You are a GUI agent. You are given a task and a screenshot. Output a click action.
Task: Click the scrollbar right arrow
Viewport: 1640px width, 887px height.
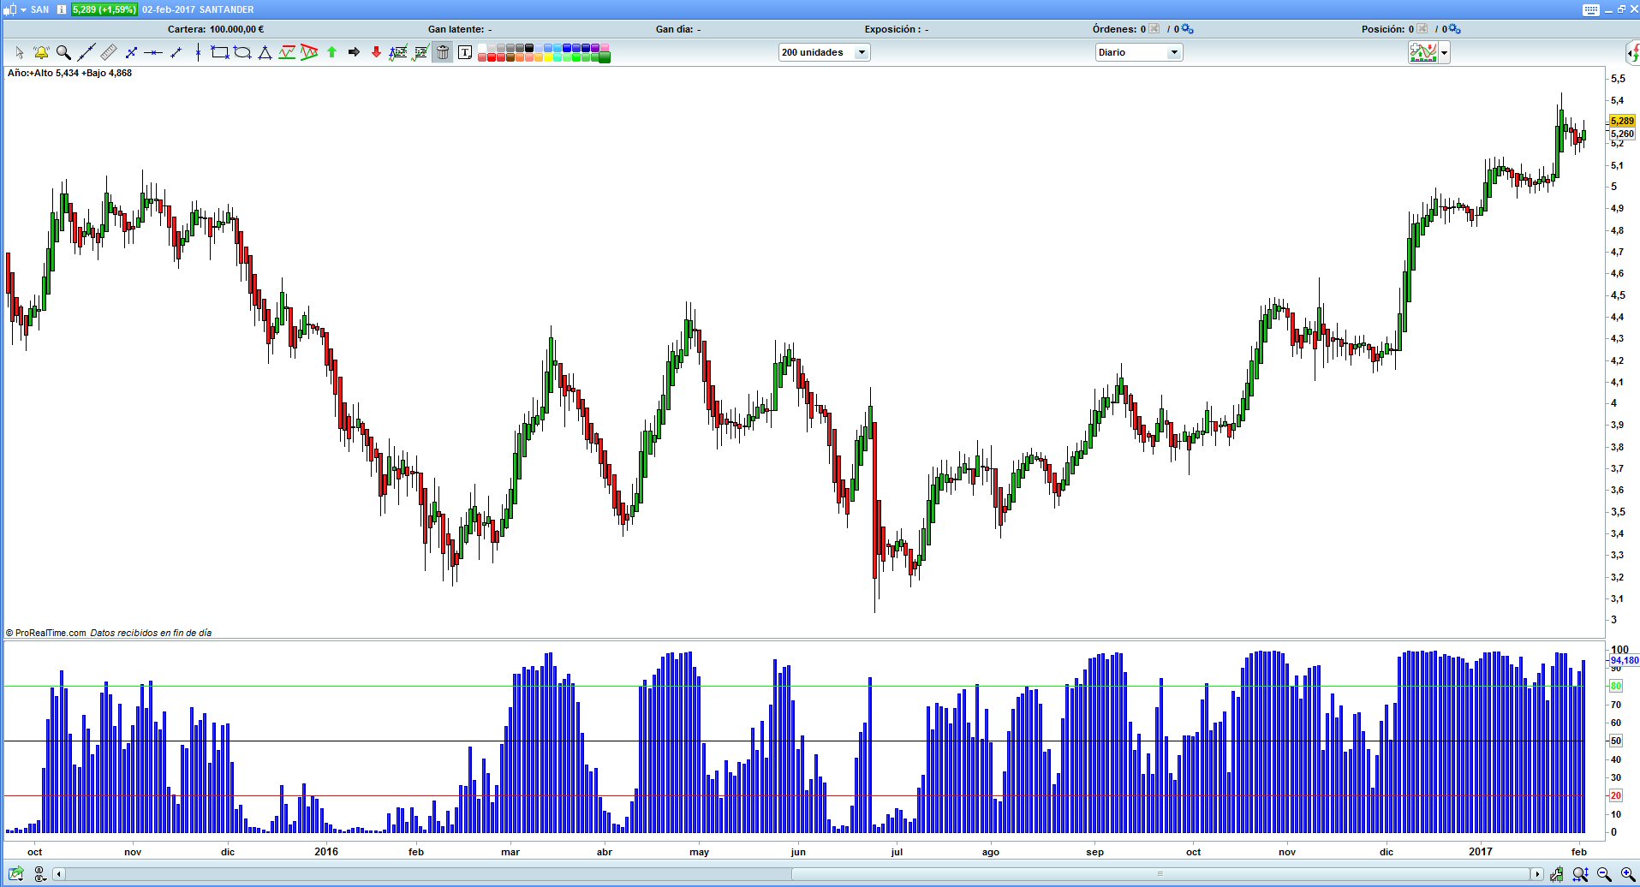click(x=1537, y=874)
